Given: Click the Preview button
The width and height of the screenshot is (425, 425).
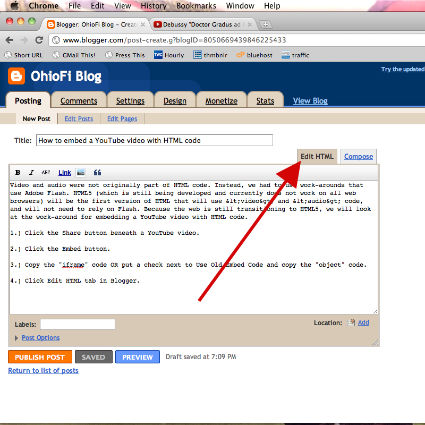Looking at the screenshot, I should [138, 357].
